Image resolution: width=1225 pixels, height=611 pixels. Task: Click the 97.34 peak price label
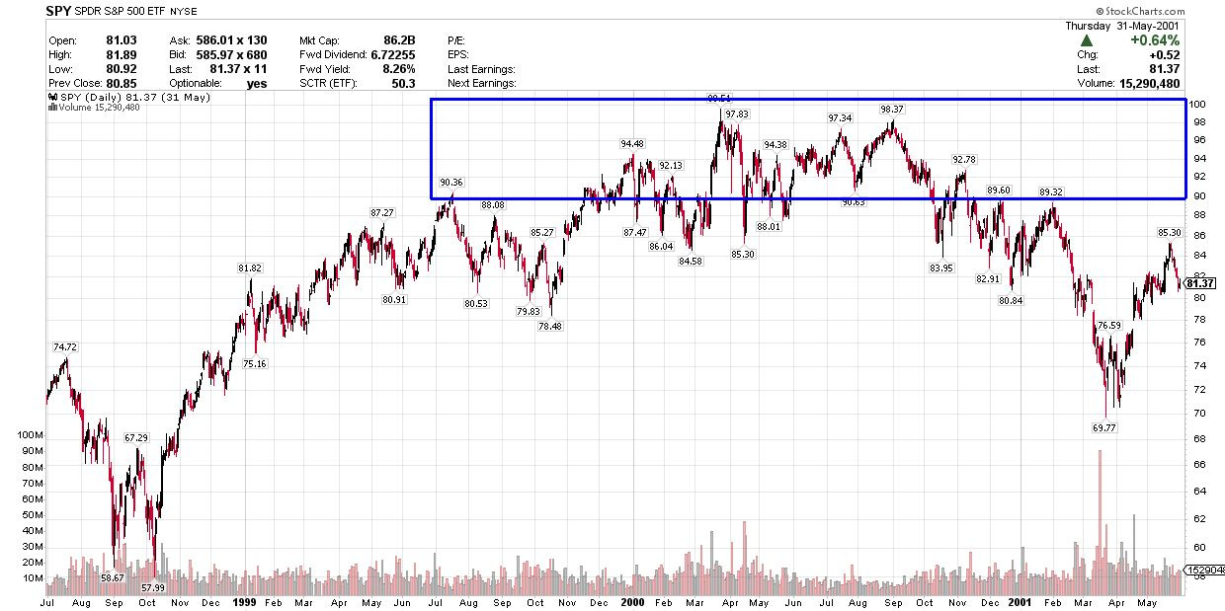tap(840, 117)
